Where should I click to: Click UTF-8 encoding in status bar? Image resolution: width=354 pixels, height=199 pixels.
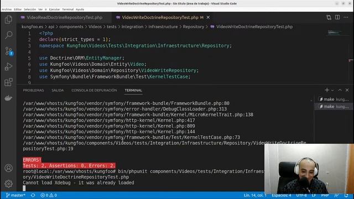click(x=301, y=195)
